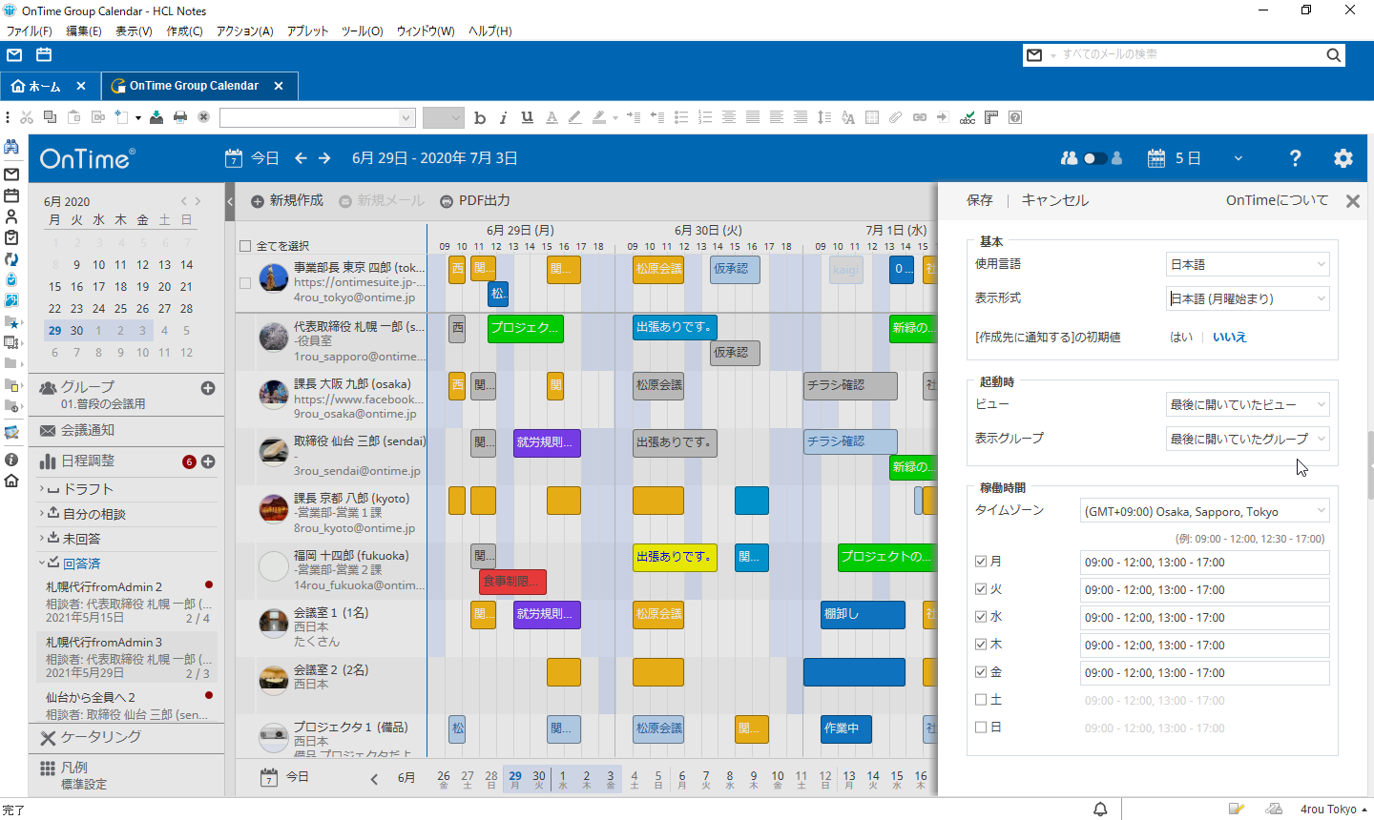
Task: Uncheck the 金 working day checkbox
Action: pos(981,672)
